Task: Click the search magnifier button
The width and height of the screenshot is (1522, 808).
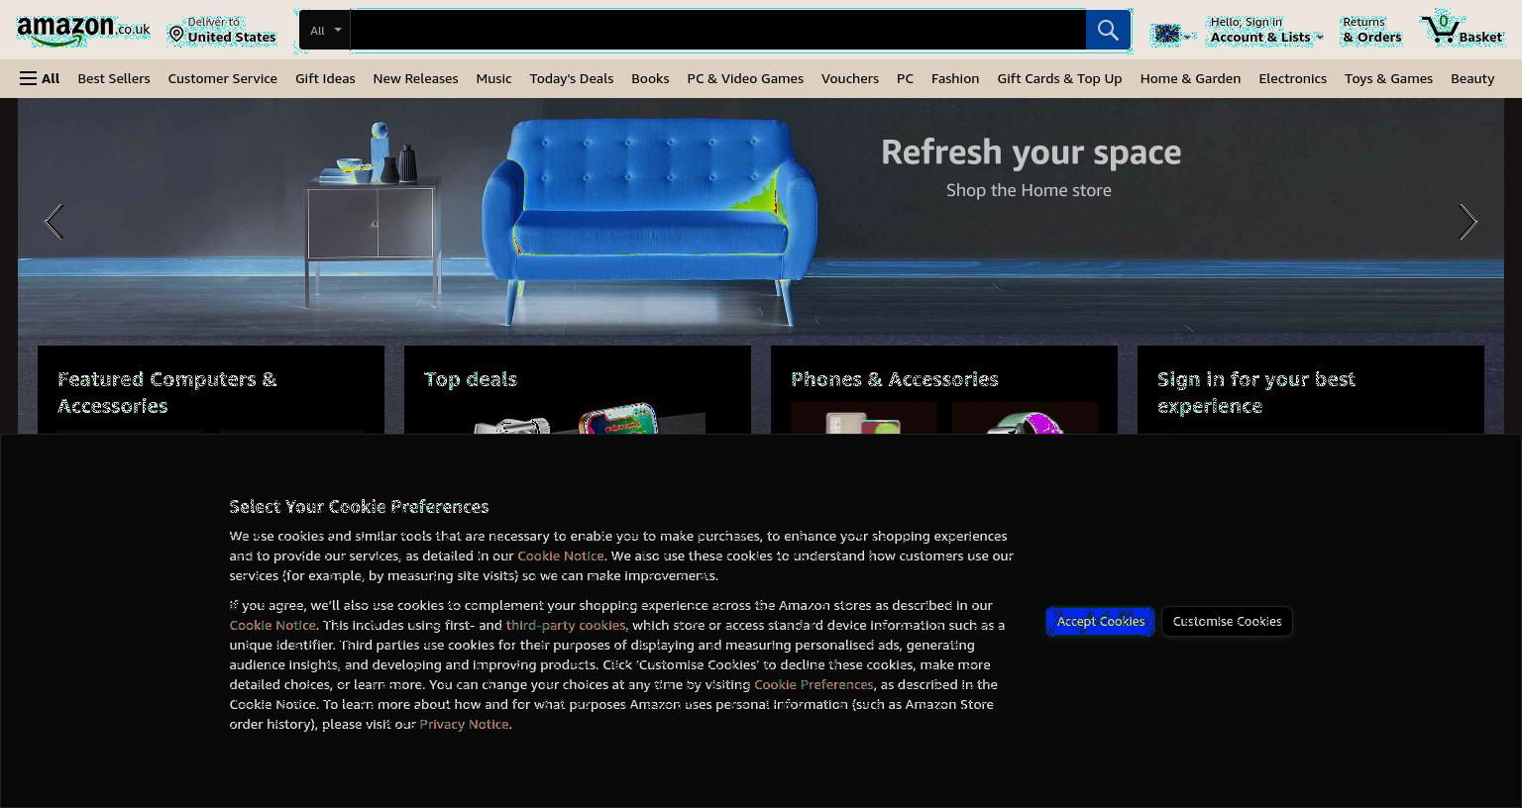Action: [1108, 30]
